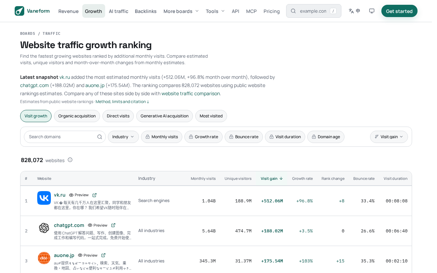Select the Direct visits pill
This screenshot has height=273, width=437.
pos(118,116)
